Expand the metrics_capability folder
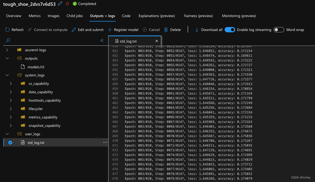The image size is (315, 182). [x=11, y=117]
